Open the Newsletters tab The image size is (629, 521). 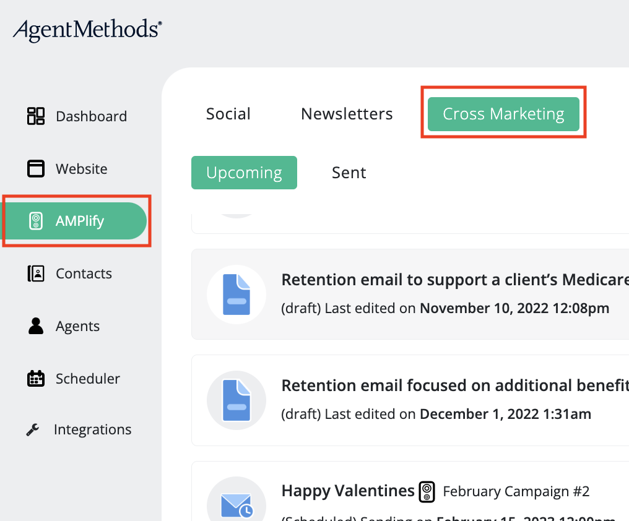point(347,113)
